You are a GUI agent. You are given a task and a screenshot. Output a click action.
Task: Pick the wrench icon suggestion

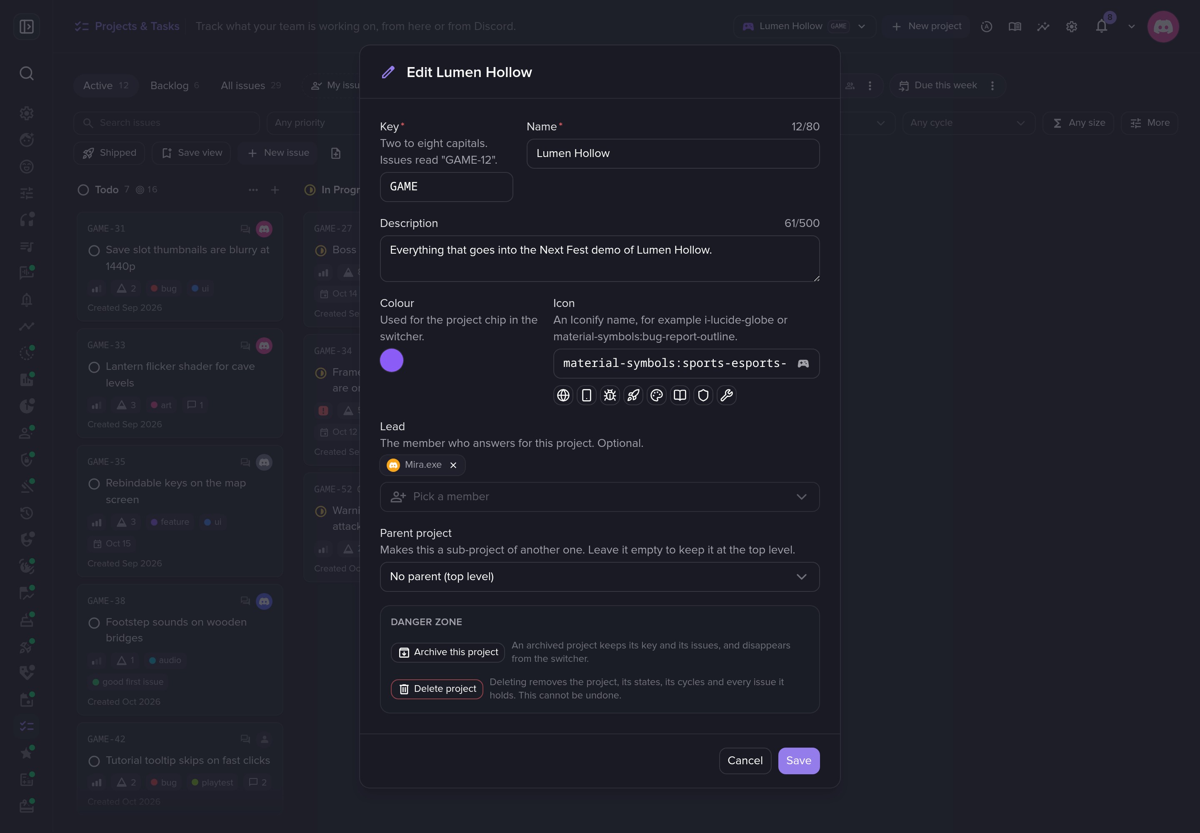coord(726,396)
